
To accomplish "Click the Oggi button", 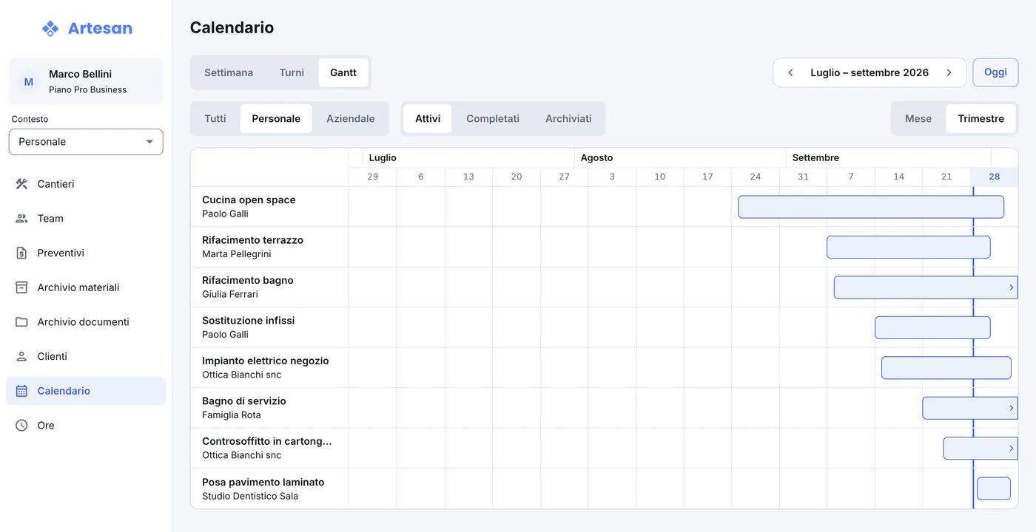I will (995, 72).
